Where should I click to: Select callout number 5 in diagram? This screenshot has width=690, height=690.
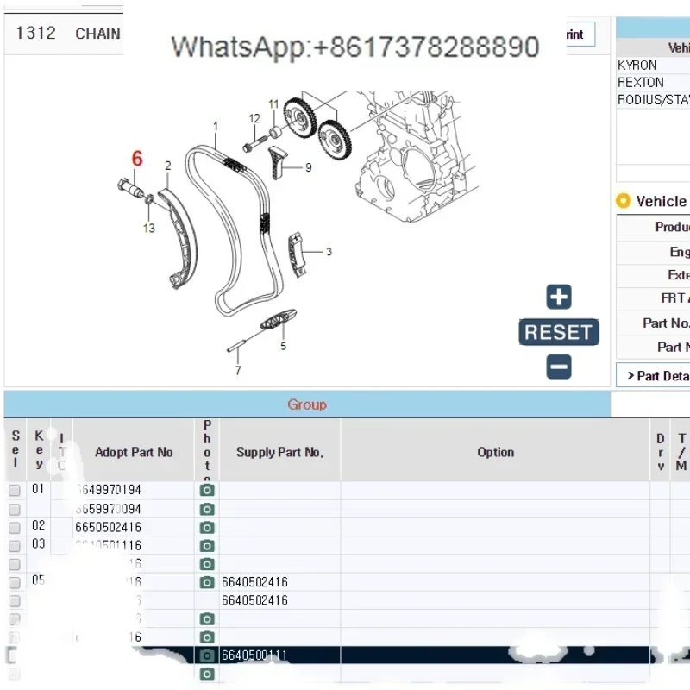pyautogui.click(x=284, y=346)
